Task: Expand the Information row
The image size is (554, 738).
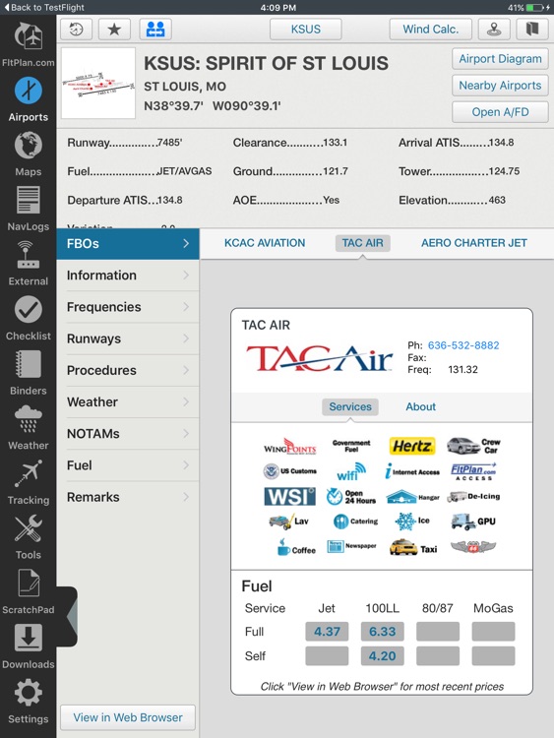Action: tap(128, 276)
